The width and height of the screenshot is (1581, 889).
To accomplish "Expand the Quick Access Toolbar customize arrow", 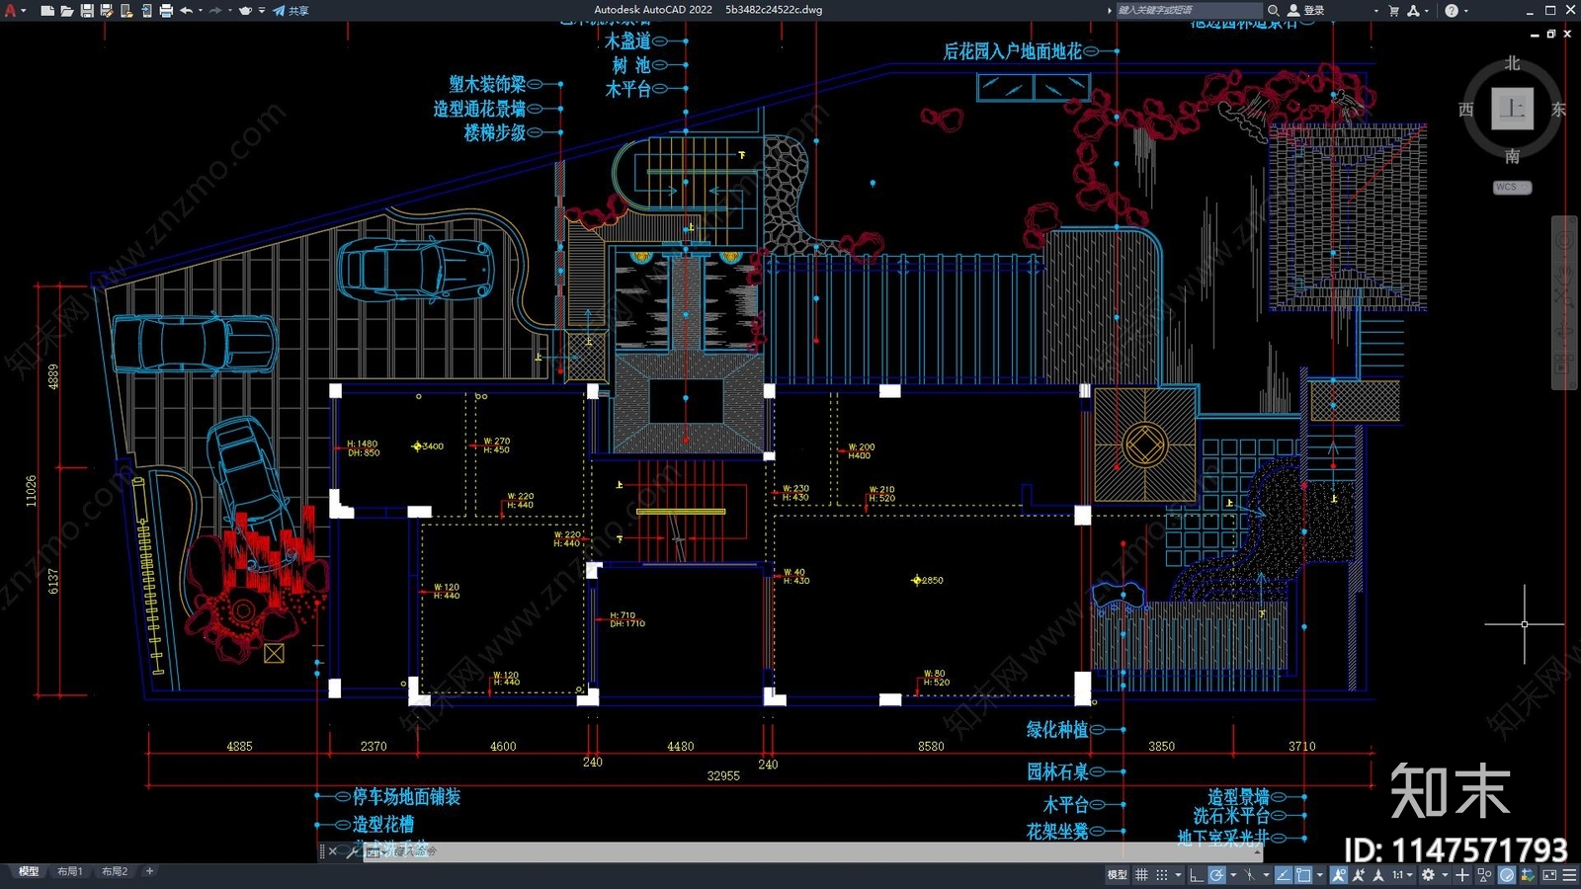I will click(262, 10).
